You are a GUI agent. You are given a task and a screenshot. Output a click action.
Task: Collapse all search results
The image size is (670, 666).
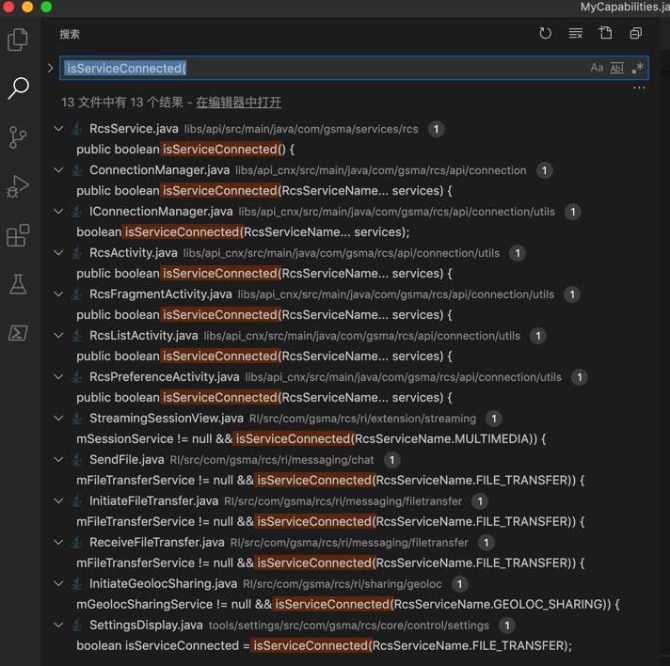pyautogui.click(x=636, y=33)
